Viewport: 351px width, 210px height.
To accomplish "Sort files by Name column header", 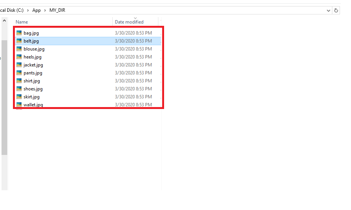I will pyautogui.click(x=22, y=22).
